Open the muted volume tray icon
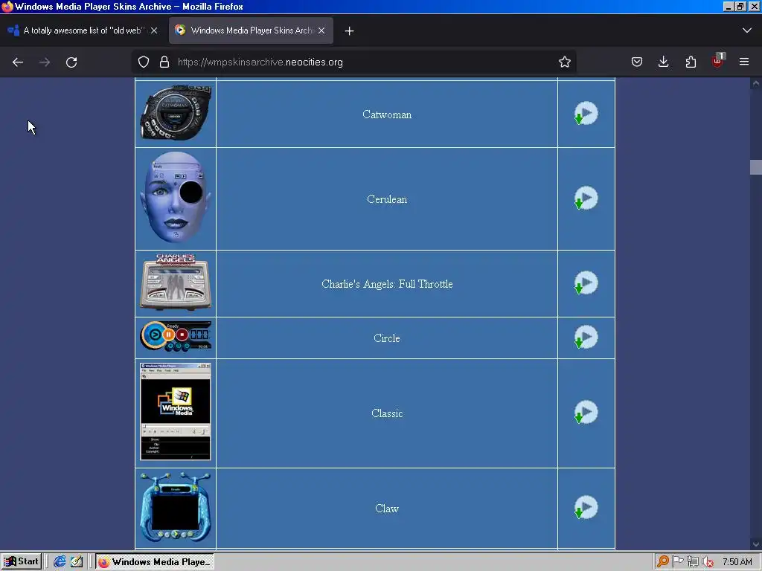Viewport: 762px width, 571px height. click(708, 562)
